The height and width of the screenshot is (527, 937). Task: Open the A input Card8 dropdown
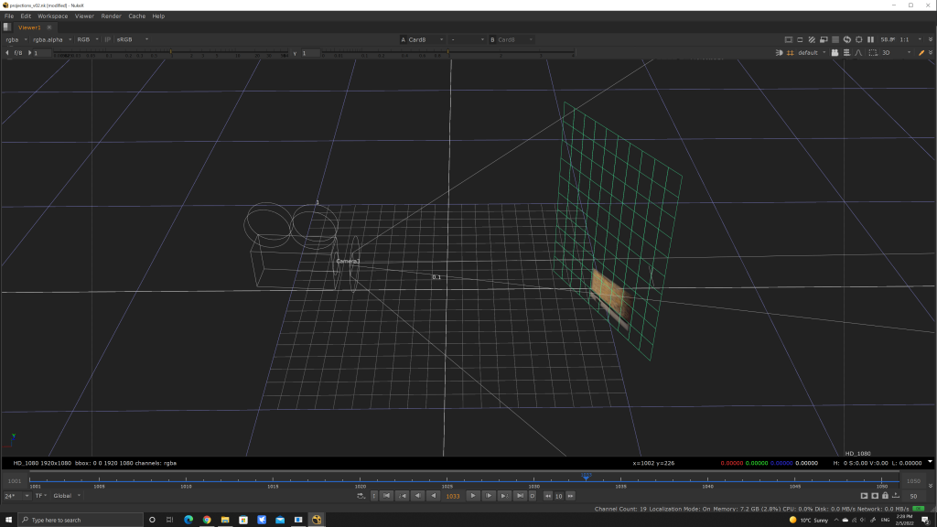(424, 39)
